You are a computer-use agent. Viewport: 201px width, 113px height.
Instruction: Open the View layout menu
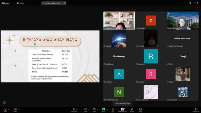coord(196,3)
